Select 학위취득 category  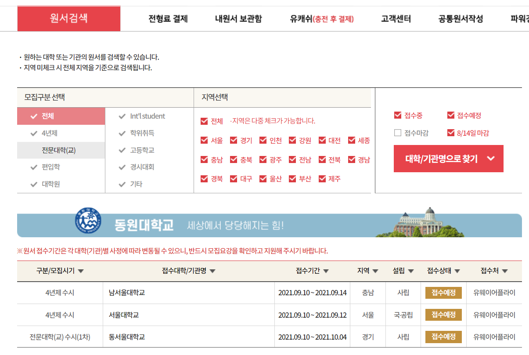point(149,133)
